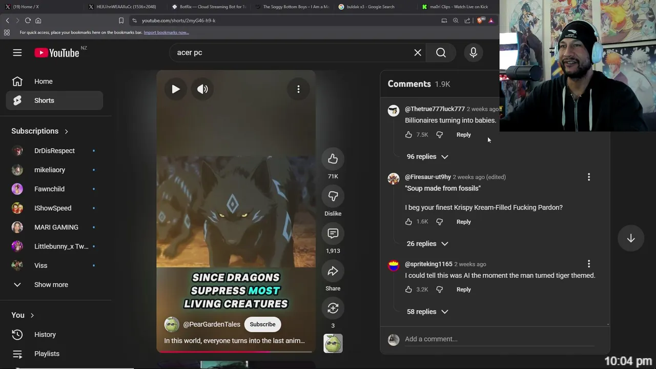
Task: Go back with browser back arrow
Action: 7,20
